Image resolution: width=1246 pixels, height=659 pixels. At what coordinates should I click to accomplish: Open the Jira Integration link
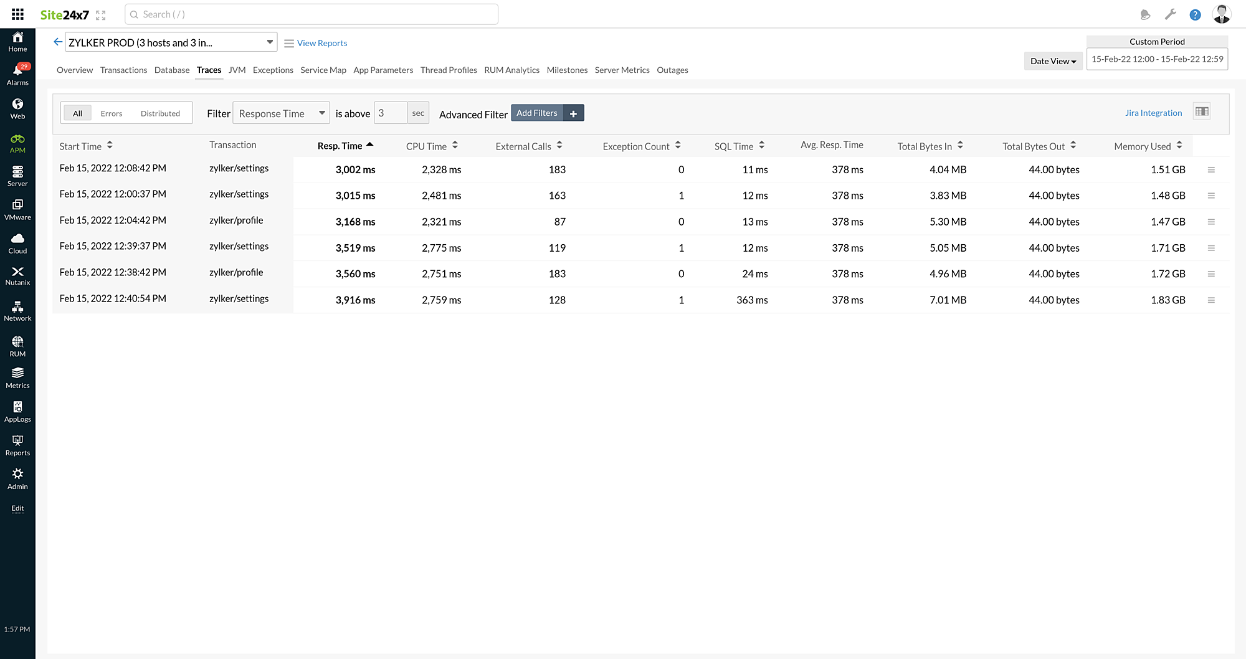coord(1153,113)
